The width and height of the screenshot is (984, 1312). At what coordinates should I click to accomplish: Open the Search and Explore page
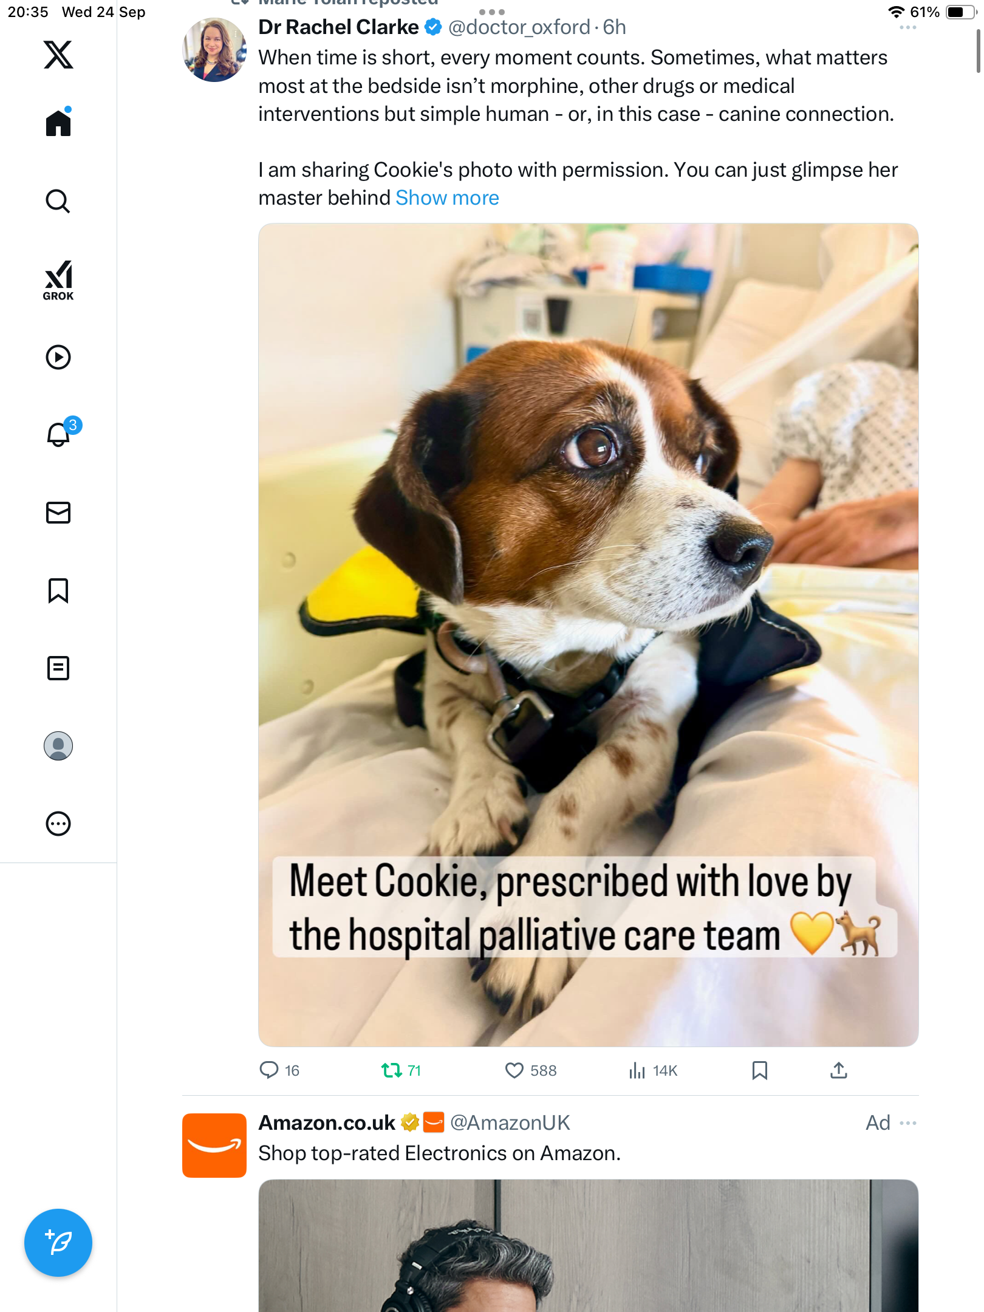[x=58, y=201]
